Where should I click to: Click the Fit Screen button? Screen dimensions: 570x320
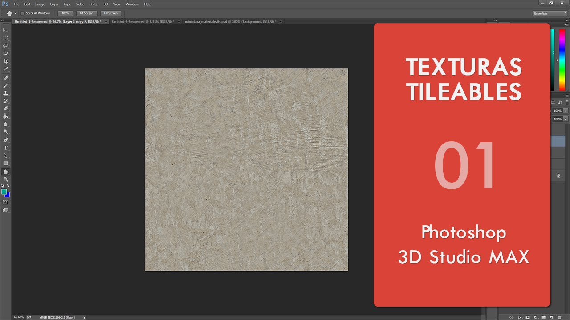[86, 13]
